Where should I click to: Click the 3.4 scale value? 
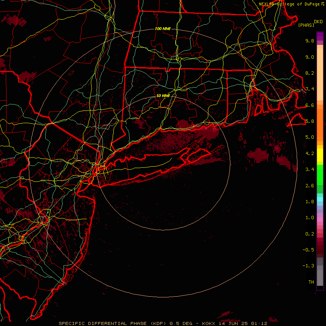310,170
